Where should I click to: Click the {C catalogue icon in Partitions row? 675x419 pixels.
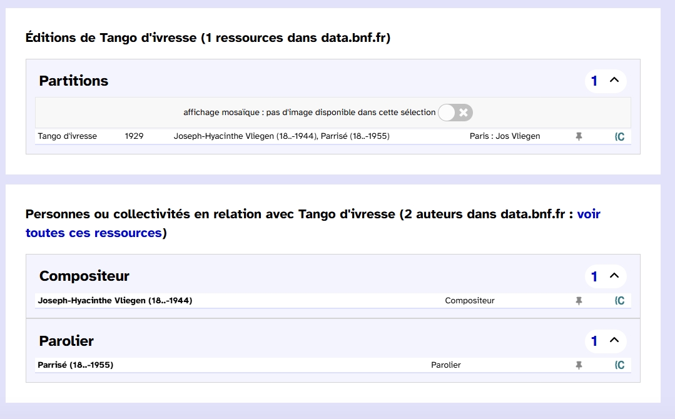[x=619, y=136]
